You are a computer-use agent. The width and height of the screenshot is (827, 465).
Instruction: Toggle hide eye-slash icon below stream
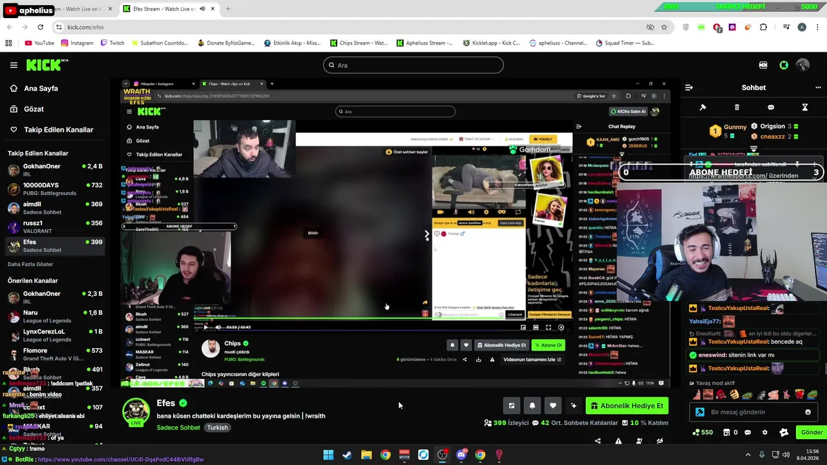point(660,441)
